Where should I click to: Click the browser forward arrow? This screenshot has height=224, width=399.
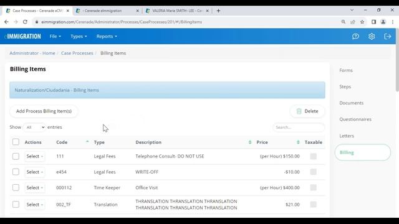tap(16, 22)
